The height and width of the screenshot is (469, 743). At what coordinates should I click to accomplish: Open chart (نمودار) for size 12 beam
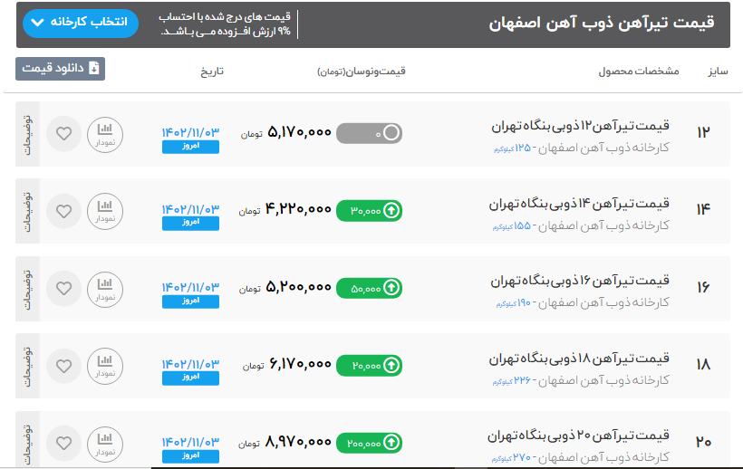click(104, 134)
